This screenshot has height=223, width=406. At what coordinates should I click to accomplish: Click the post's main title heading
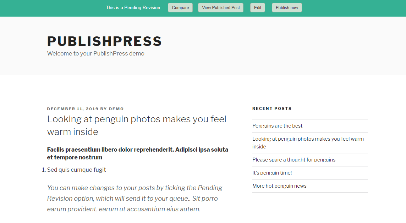click(137, 125)
